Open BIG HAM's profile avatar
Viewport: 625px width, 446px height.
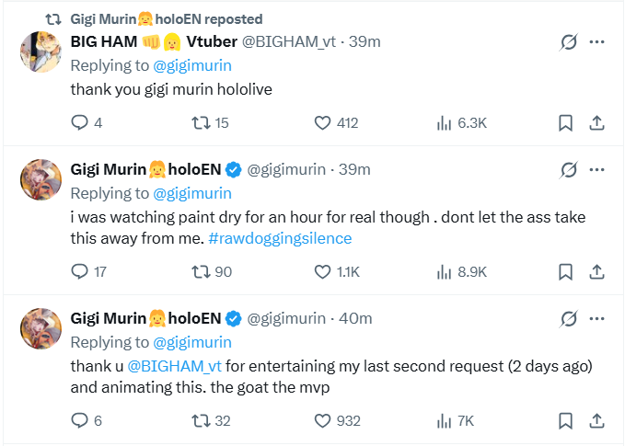click(x=41, y=51)
